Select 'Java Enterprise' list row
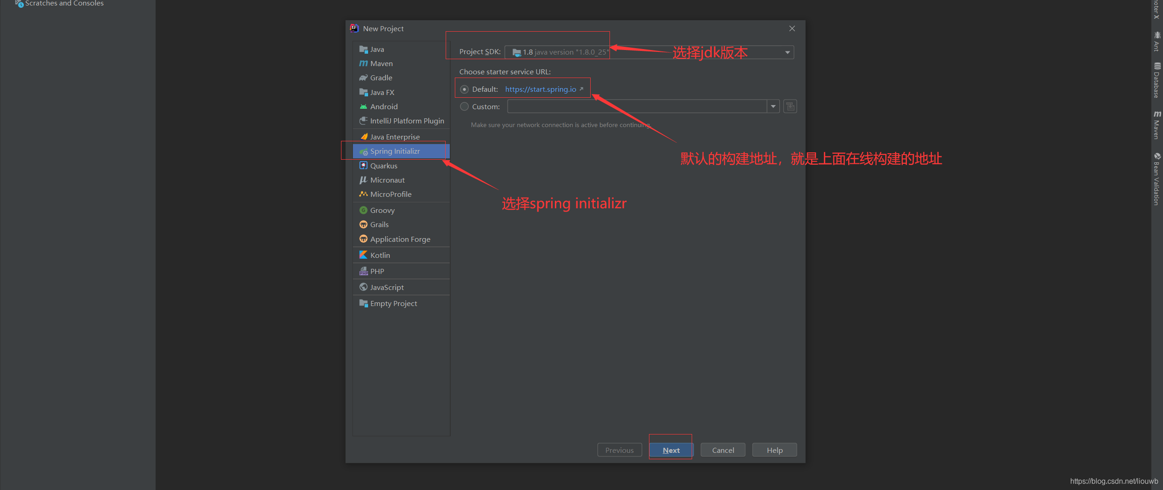Viewport: 1163px width, 490px height. [402, 137]
